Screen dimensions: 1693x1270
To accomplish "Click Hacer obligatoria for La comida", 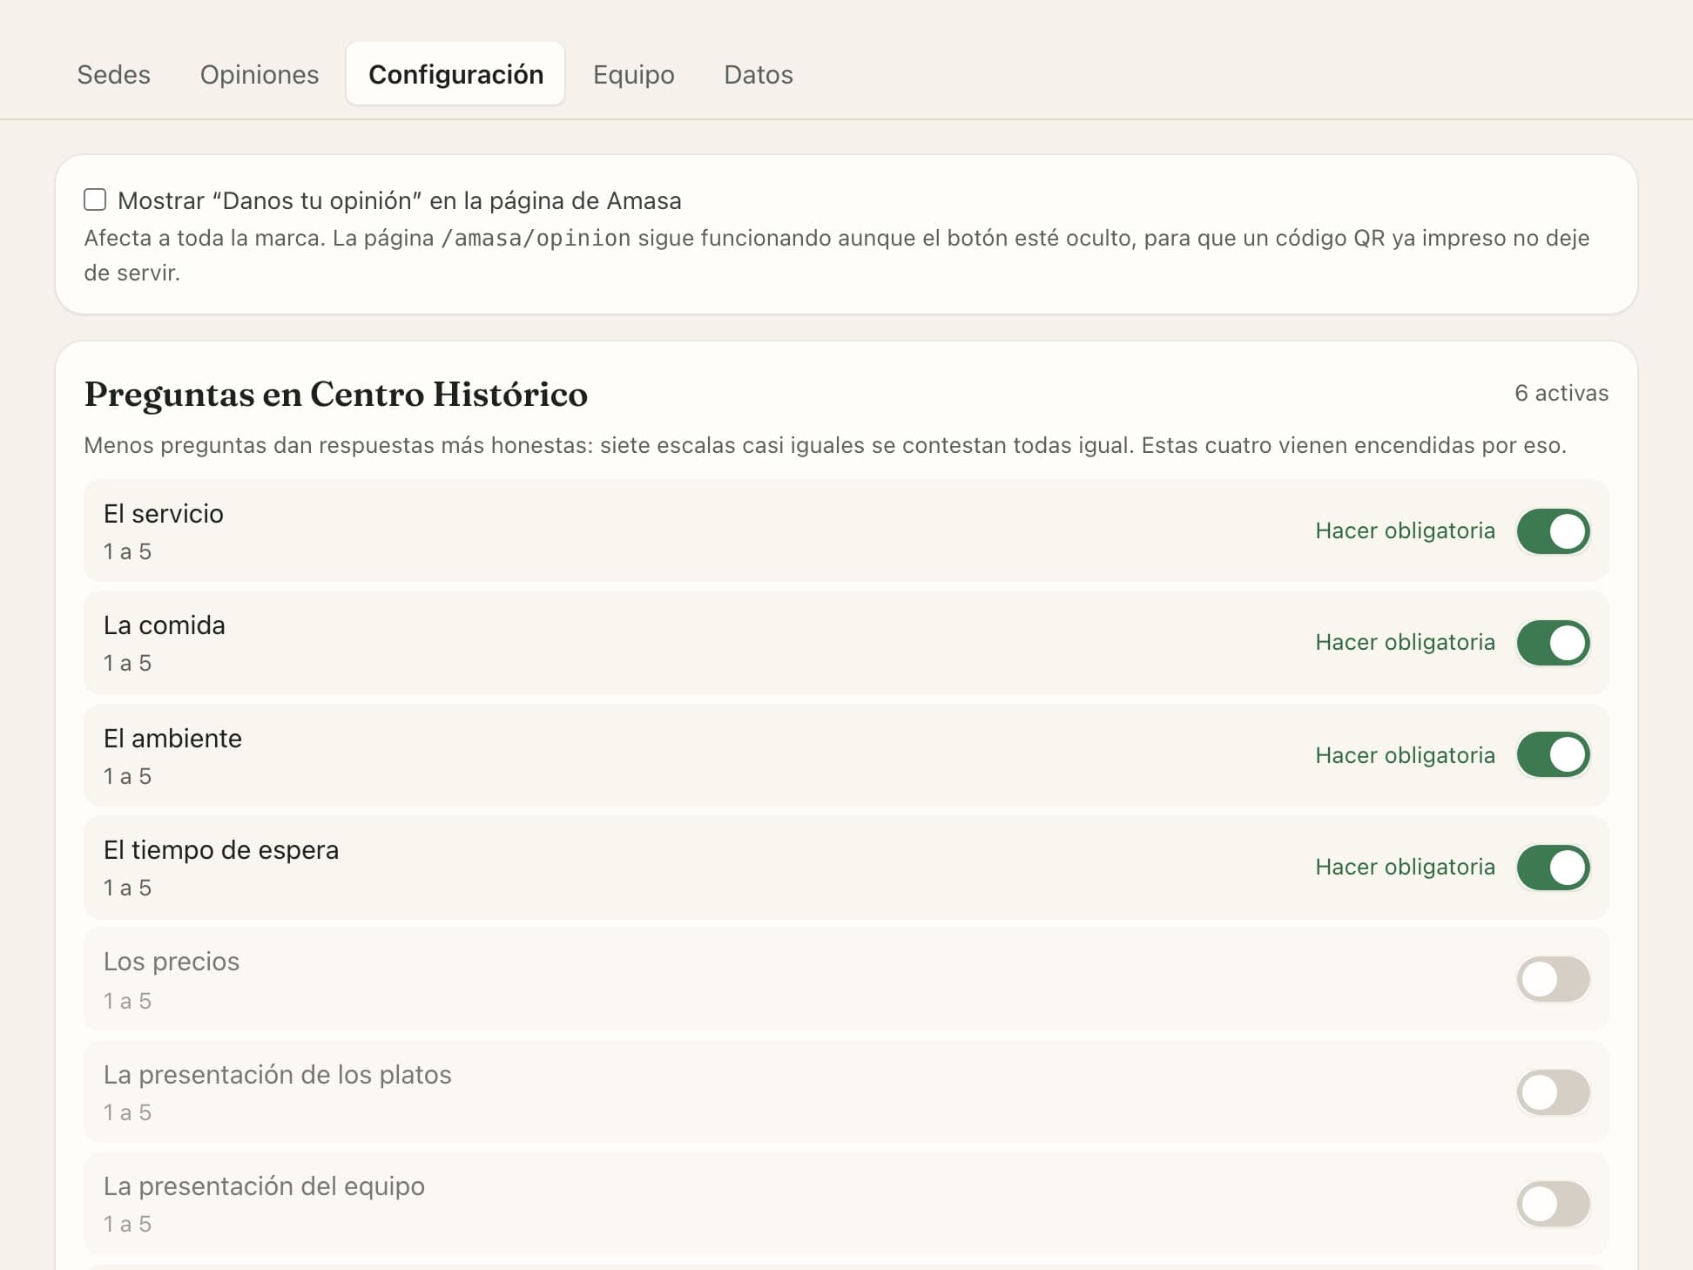I will [x=1405, y=642].
